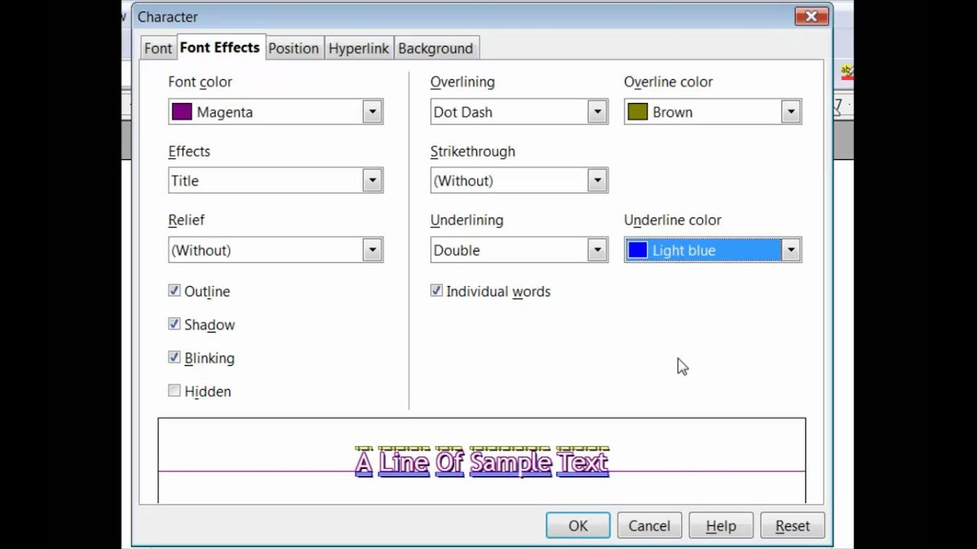Open the Underline color dropdown arrow

pyautogui.click(x=791, y=250)
